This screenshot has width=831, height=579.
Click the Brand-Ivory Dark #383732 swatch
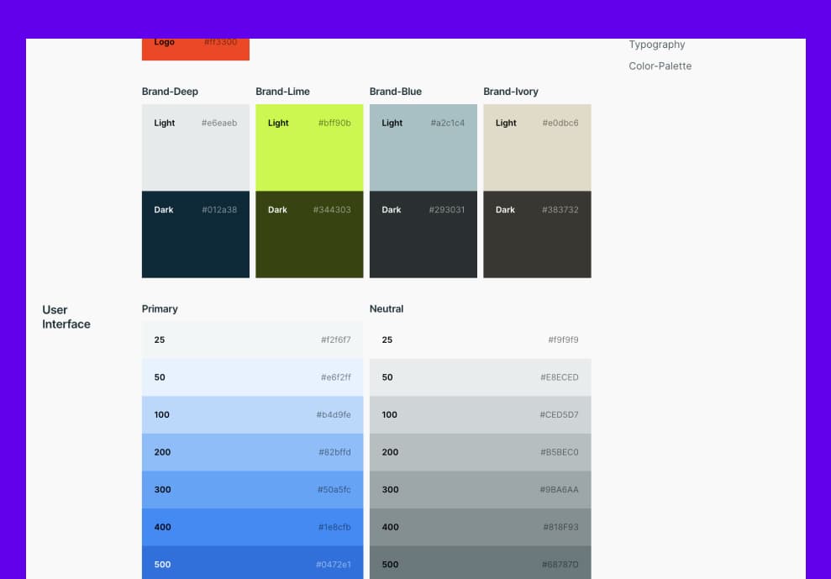pos(537,234)
